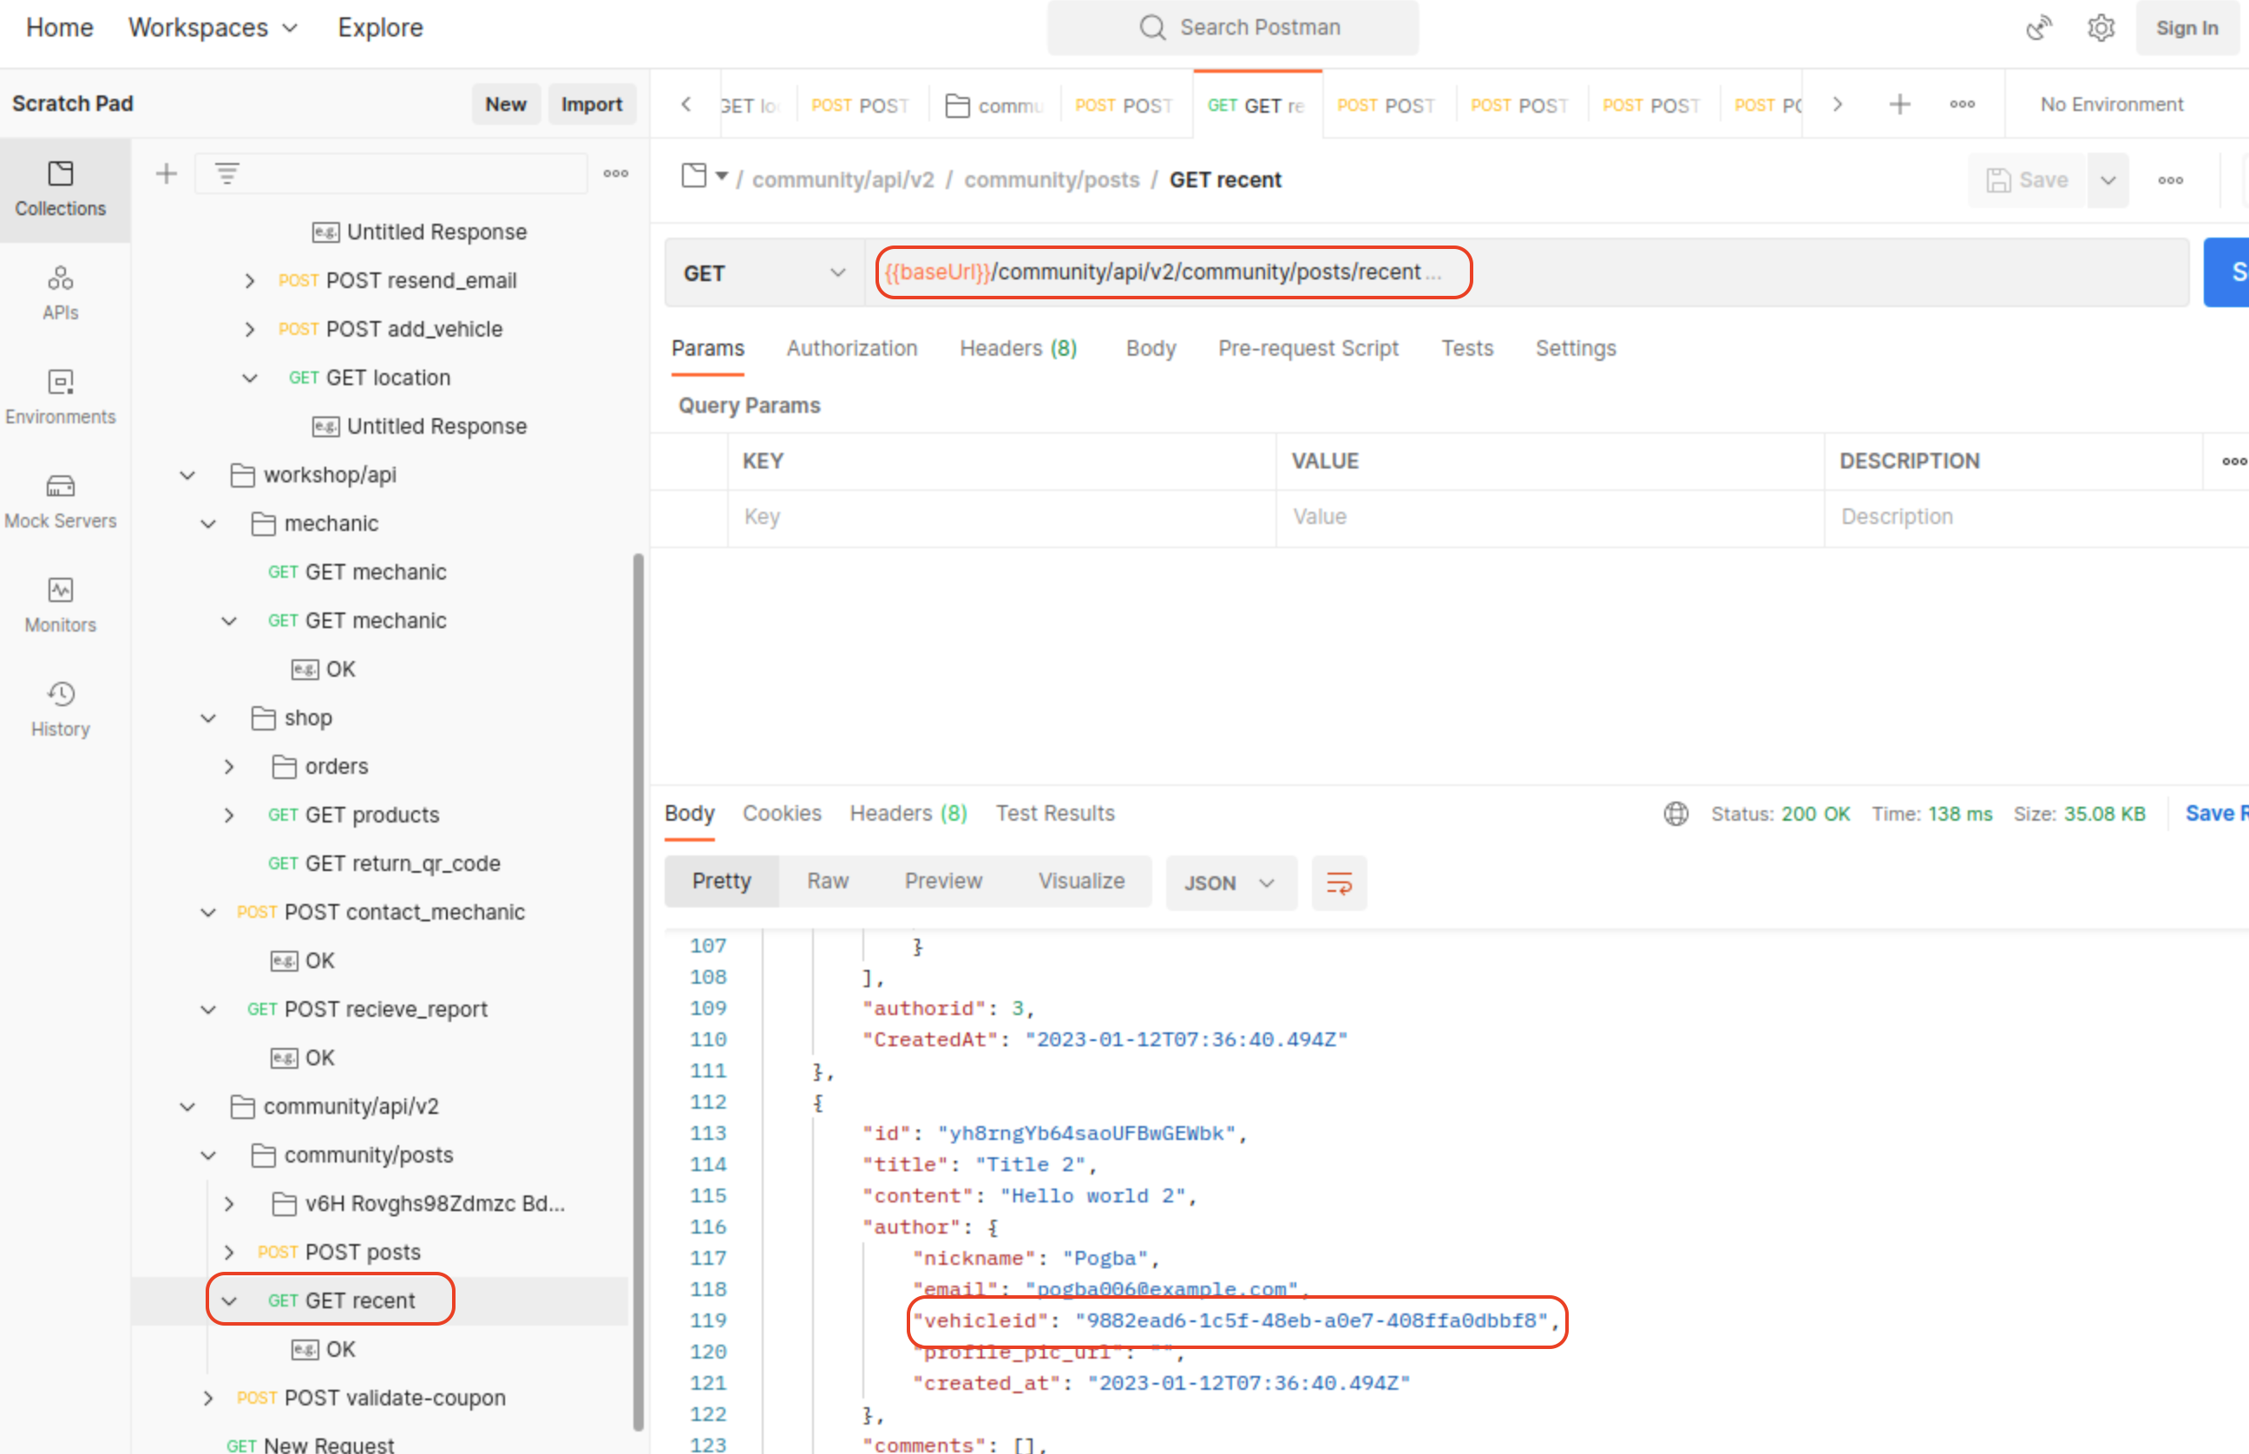Open the Workspaces dropdown menu
This screenshot has width=2249, height=1454.
(x=213, y=29)
